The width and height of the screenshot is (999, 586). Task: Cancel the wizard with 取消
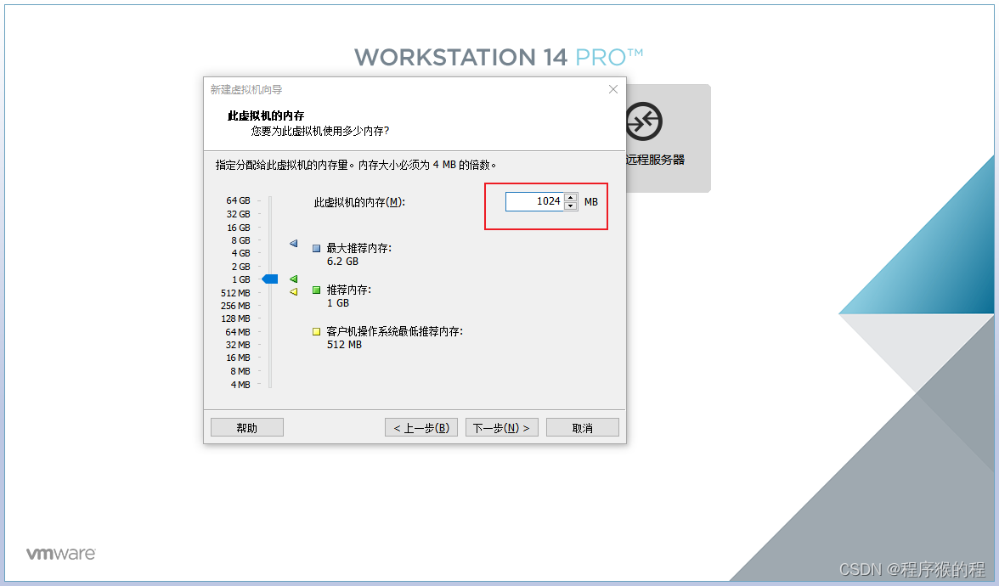pos(582,427)
